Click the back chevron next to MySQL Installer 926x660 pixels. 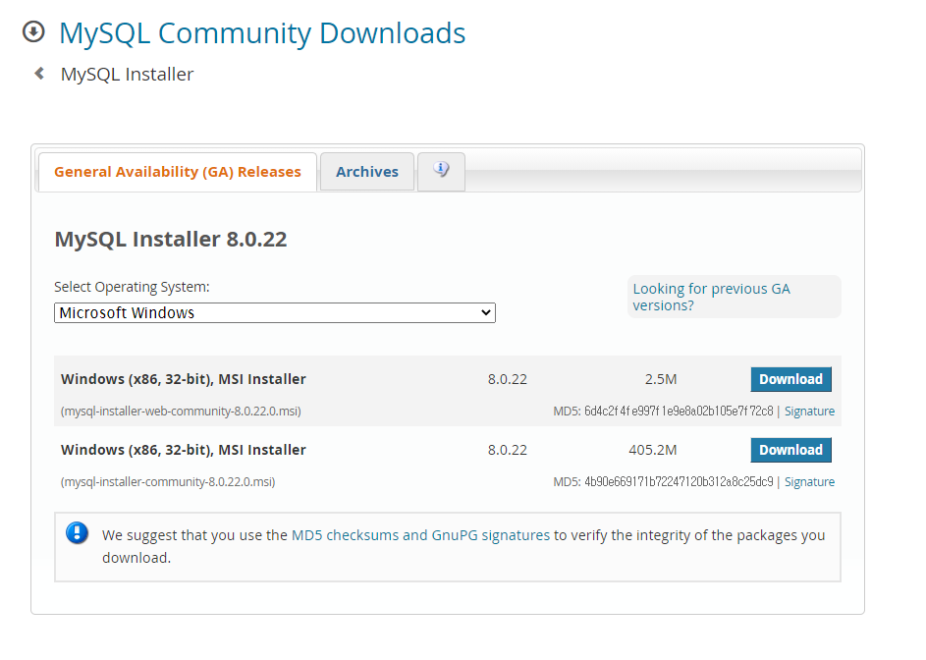click(x=39, y=74)
